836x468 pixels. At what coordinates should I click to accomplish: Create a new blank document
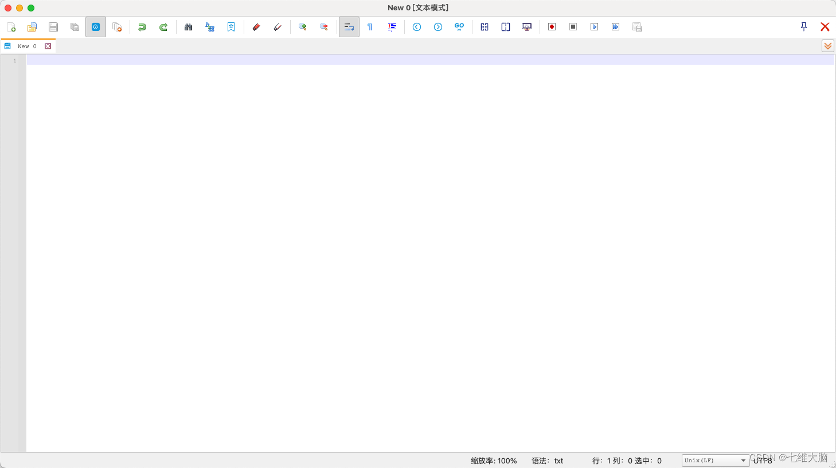coord(11,27)
